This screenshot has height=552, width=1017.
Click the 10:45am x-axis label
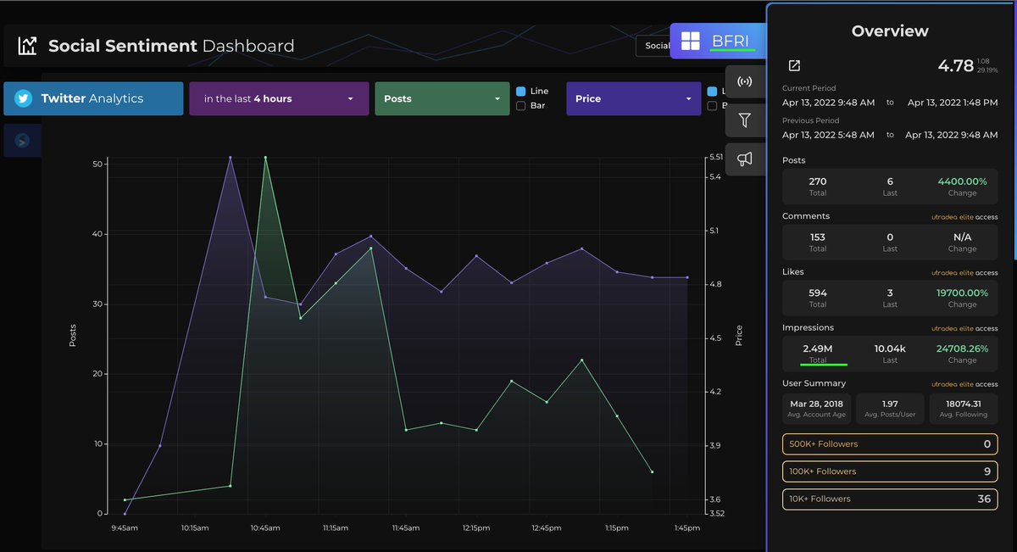tap(265, 527)
